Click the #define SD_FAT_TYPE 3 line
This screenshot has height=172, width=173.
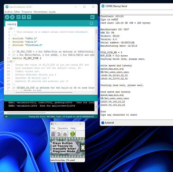[27, 58]
